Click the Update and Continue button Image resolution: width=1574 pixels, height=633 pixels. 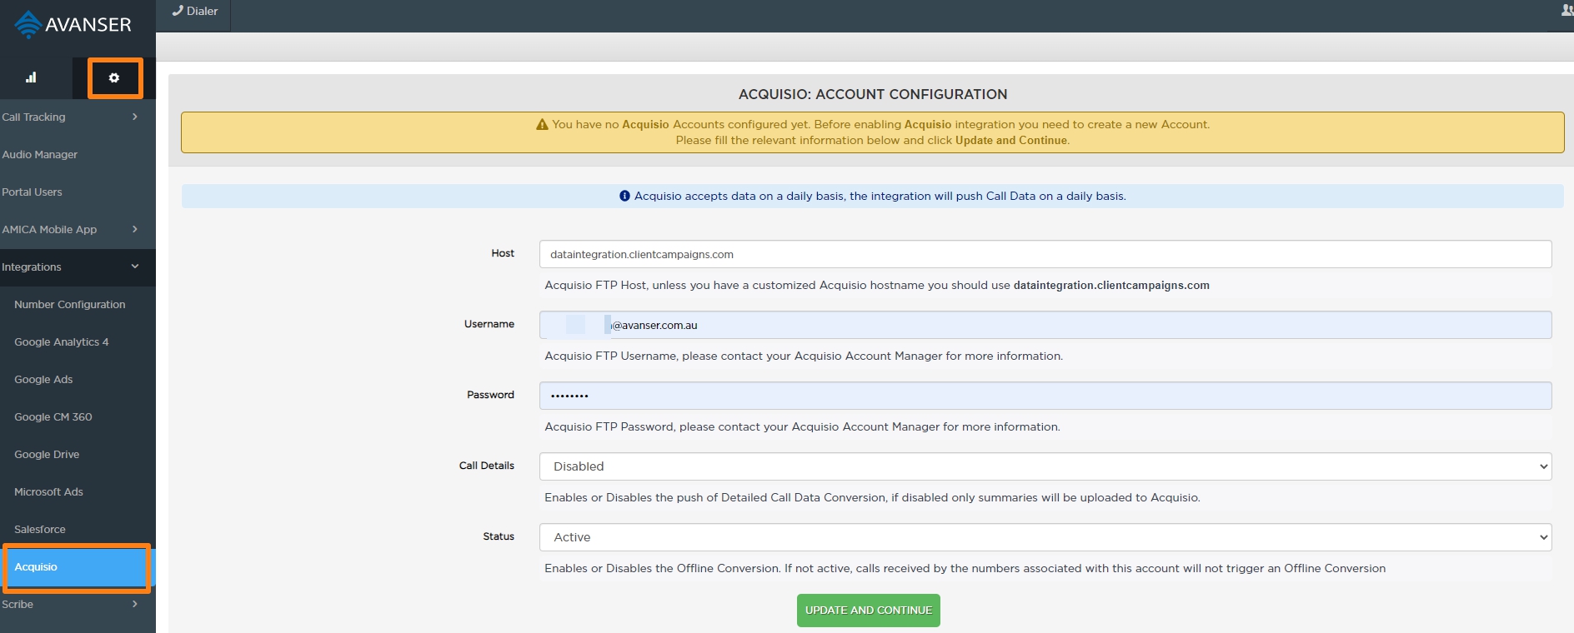tap(869, 611)
